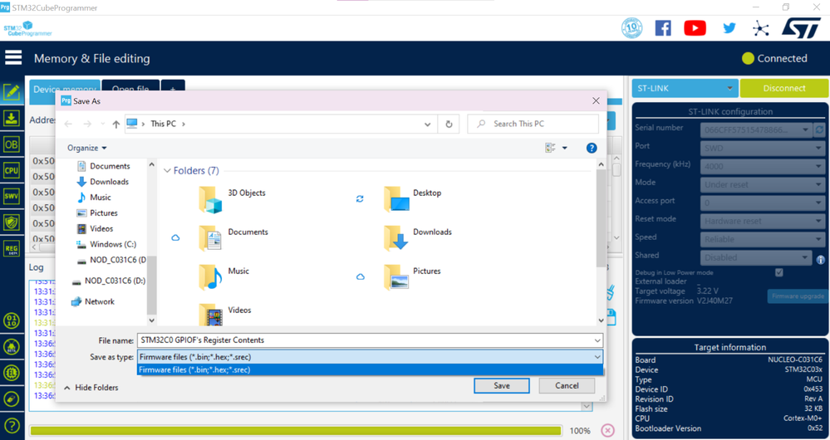Click the Cancel button
This screenshot has width=830, height=440.
567,385
